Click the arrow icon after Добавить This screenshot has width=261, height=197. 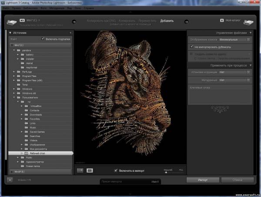(186, 22)
